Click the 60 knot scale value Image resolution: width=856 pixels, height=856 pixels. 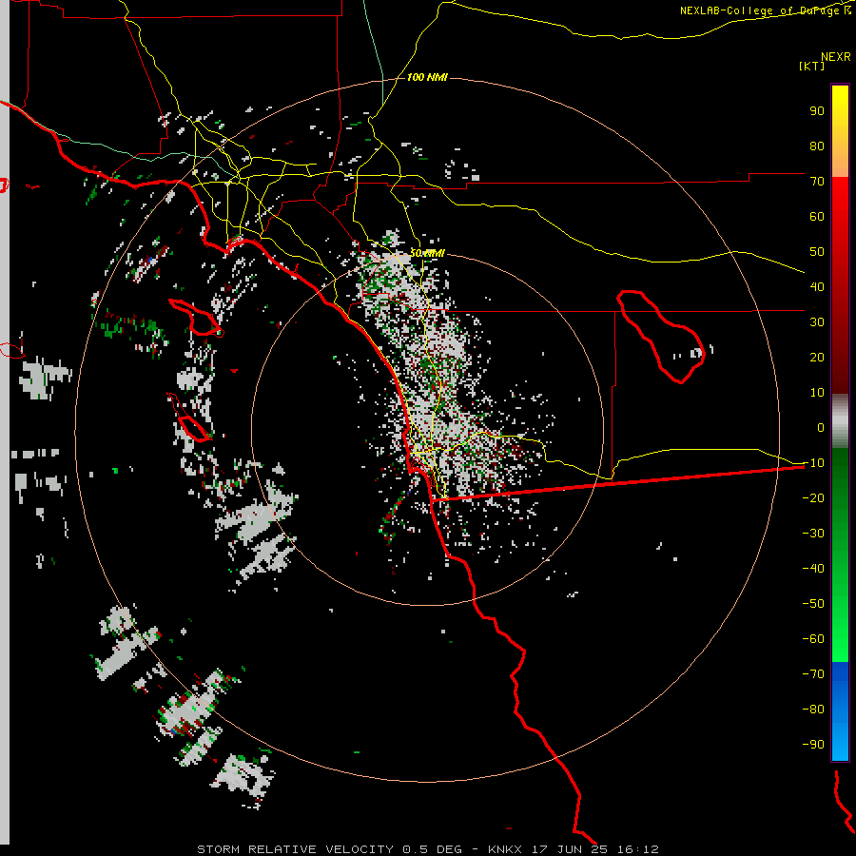(x=817, y=217)
